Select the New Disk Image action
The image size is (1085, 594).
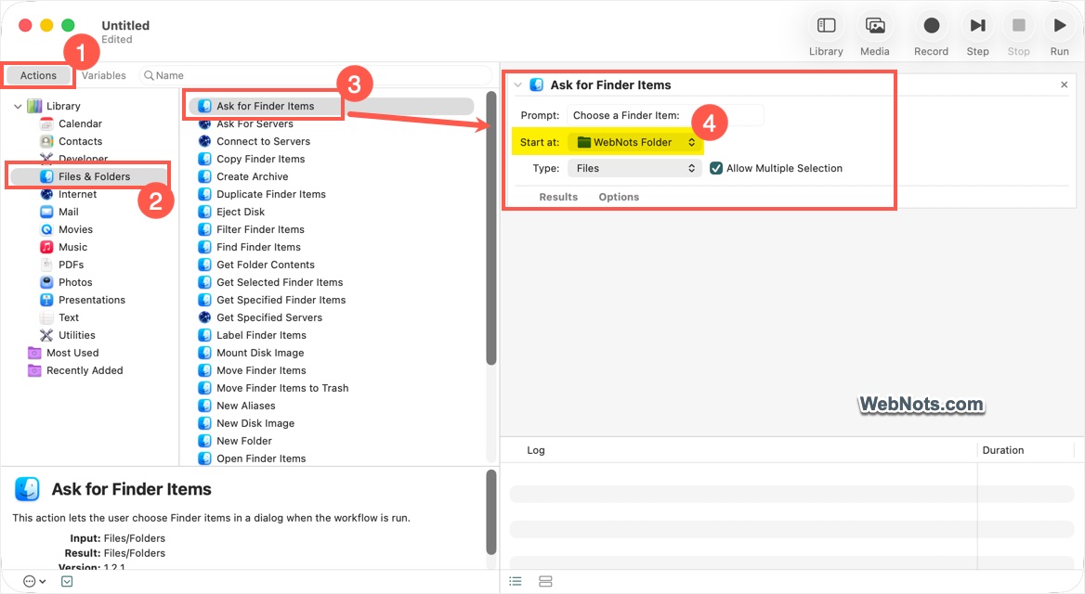(x=255, y=423)
